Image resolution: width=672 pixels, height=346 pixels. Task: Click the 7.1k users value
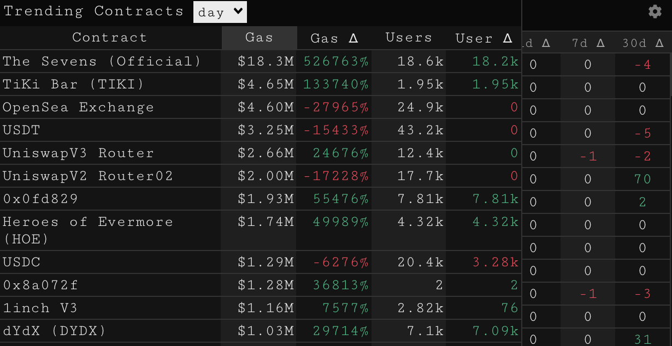point(426,331)
